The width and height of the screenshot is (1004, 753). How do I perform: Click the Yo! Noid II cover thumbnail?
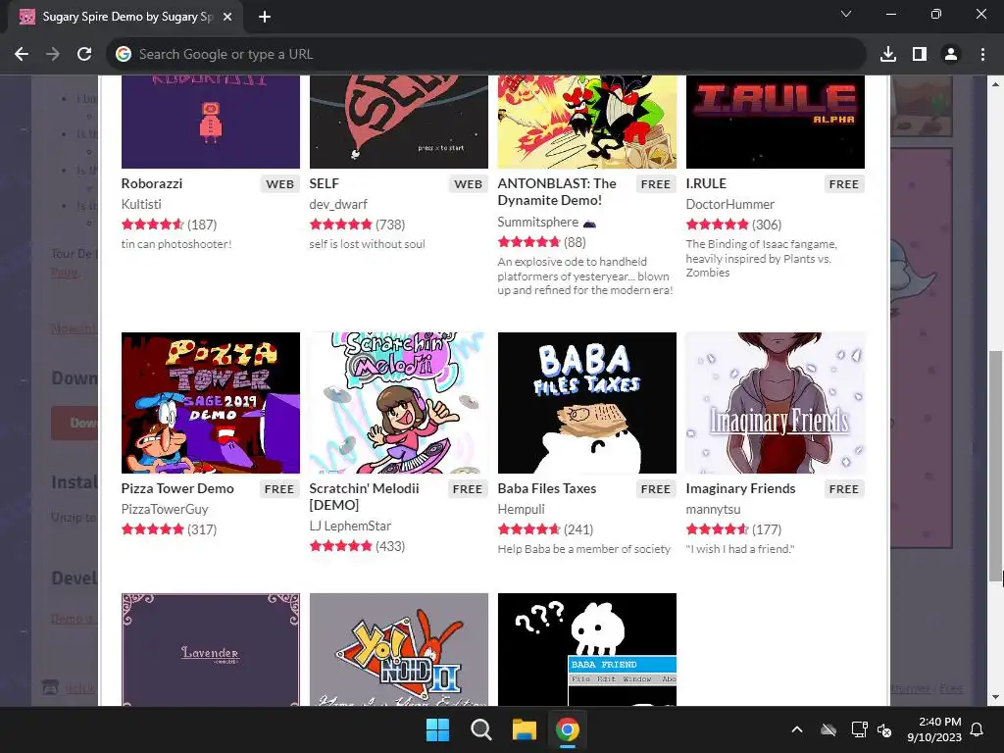point(399,649)
